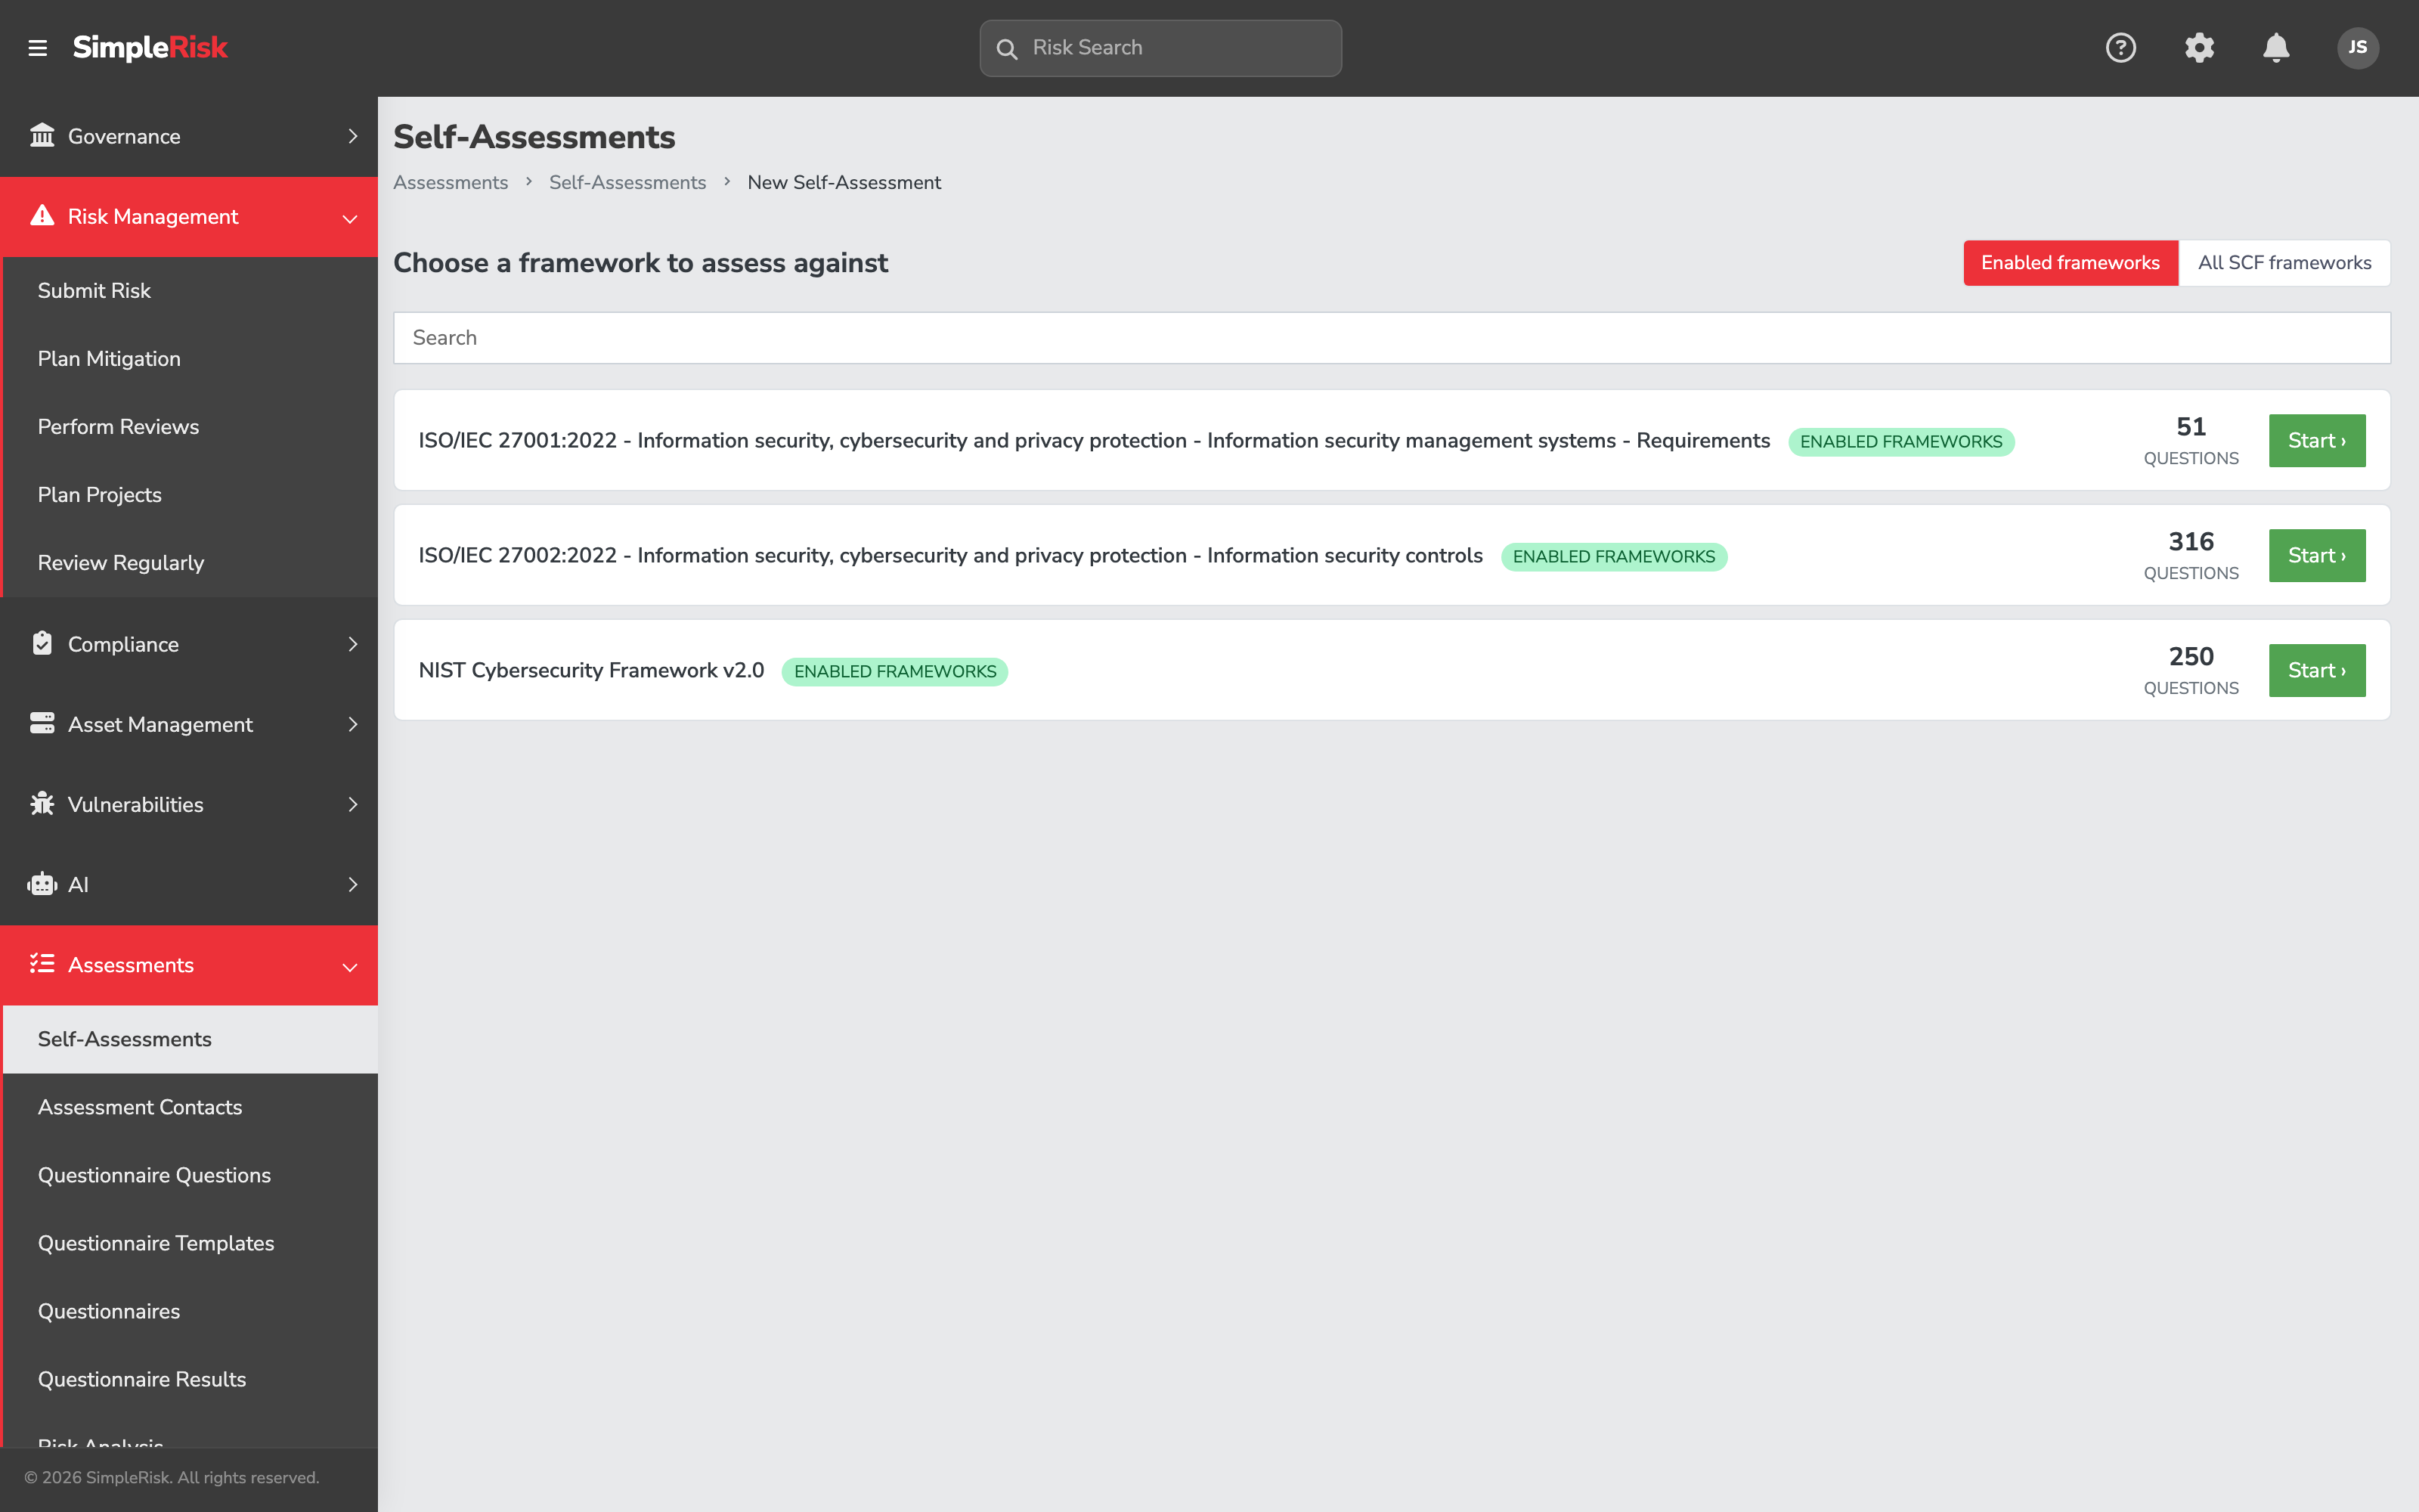Click the Assessments checklist icon
This screenshot has width=2419, height=1512.
pyautogui.click(x=42, y=964)
